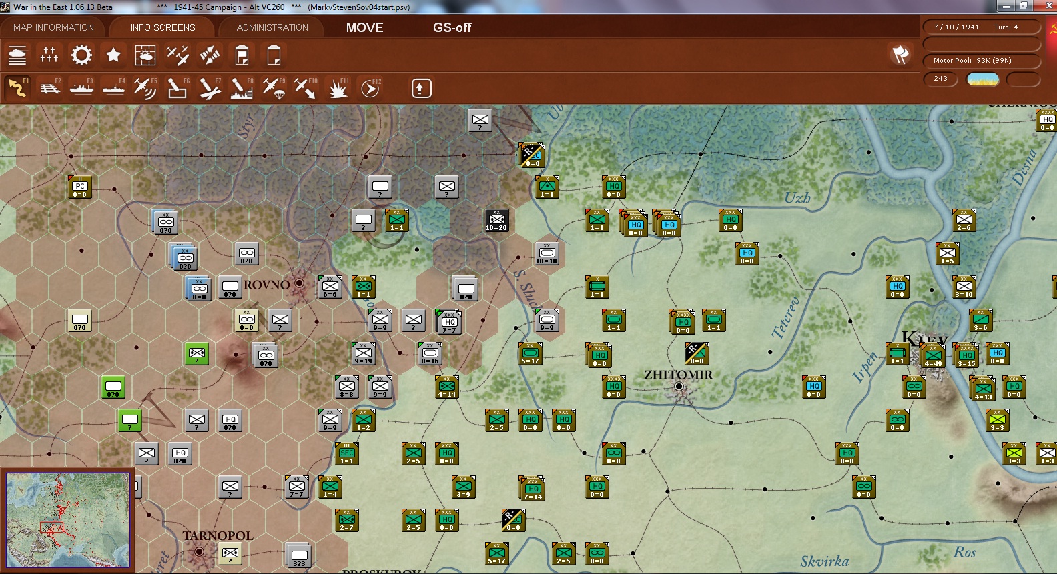Open the victory star icon
The image size is (1057, 574).
click(x=113, y=55)
